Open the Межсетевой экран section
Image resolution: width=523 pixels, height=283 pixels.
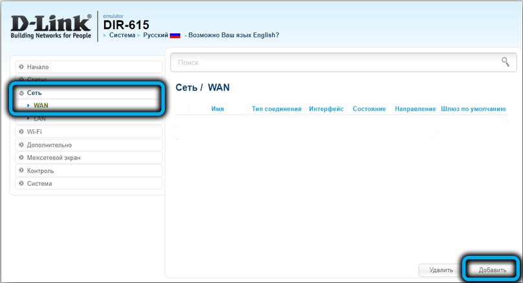click(x=54, y=158)
